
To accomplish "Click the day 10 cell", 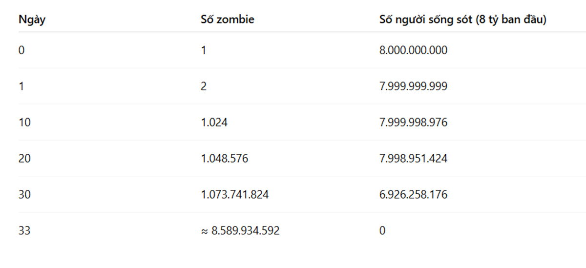I will pyautogui.click(x=24, y=123).
